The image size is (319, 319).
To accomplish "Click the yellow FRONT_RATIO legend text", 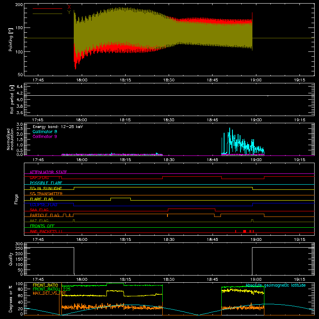I will (45, 285).
